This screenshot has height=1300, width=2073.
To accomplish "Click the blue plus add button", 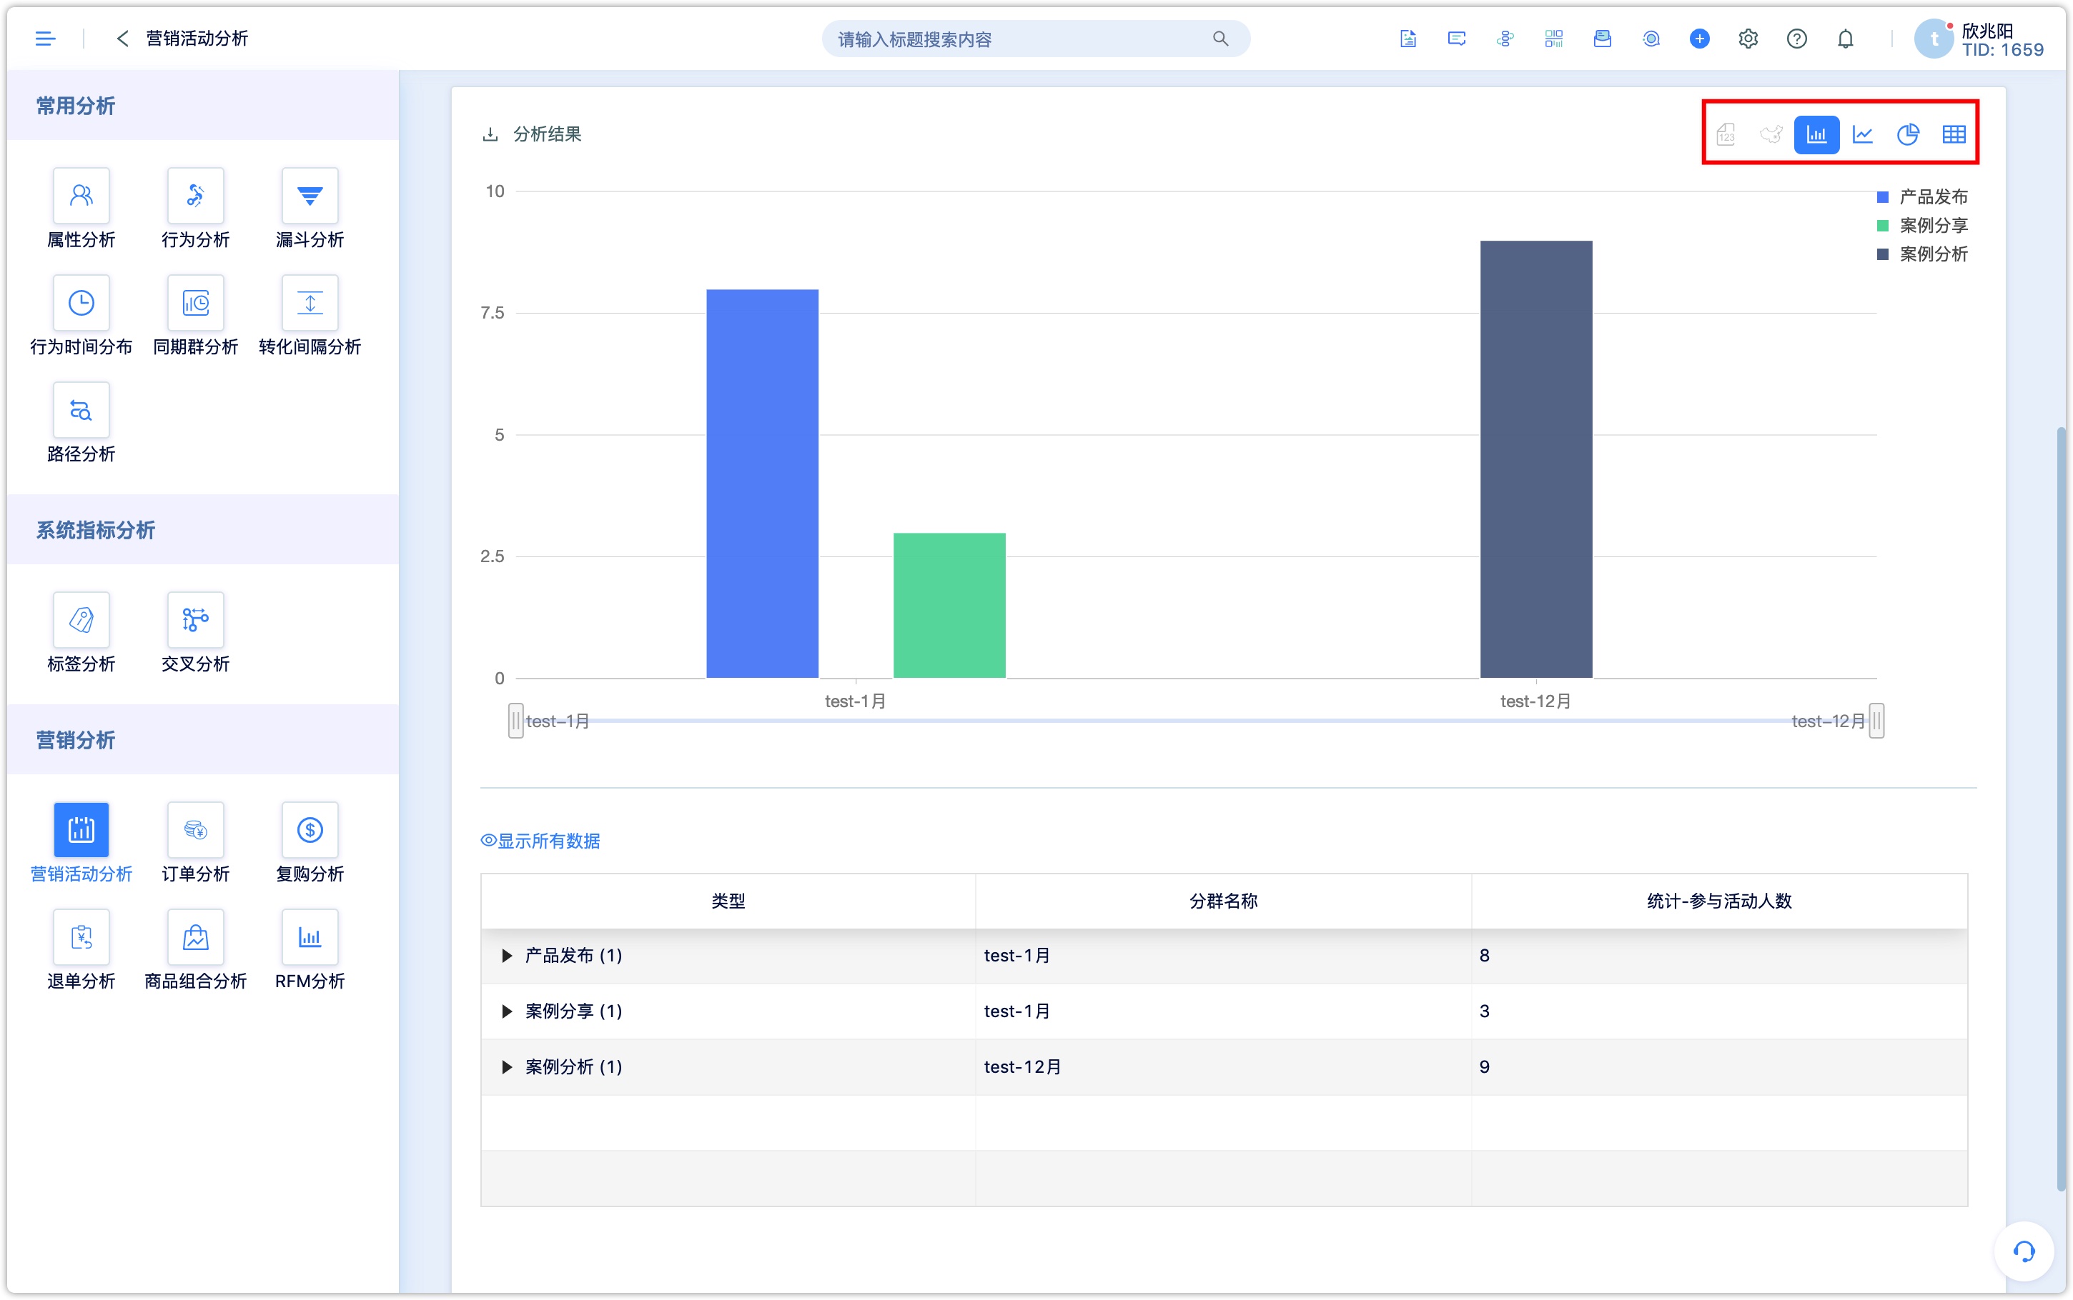I will point(1699,39).
